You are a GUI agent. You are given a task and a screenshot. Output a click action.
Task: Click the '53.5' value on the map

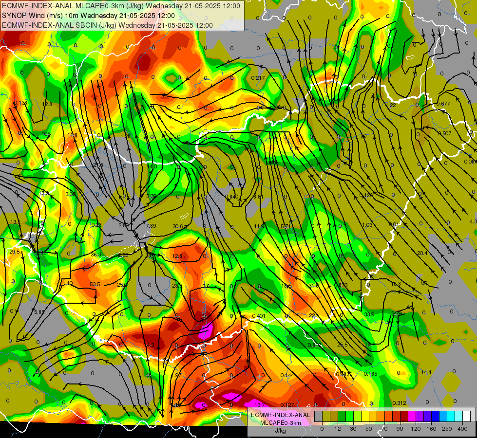coord(95,285)
